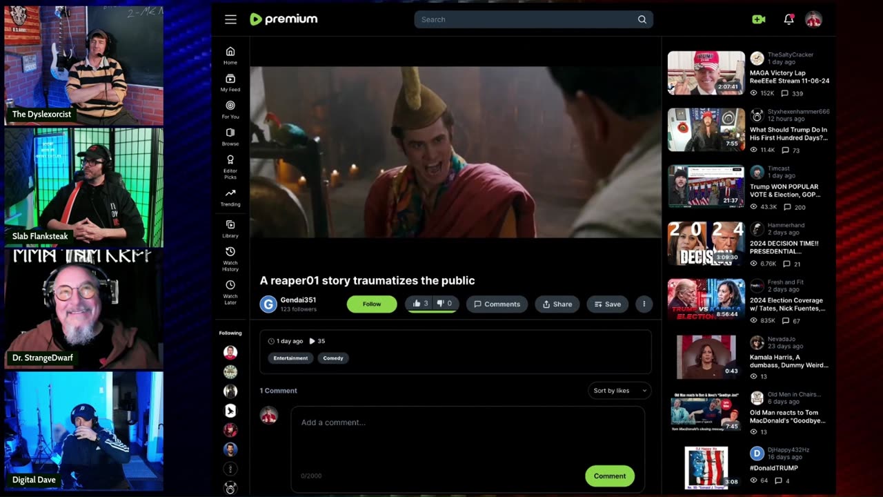Open Old Man reacts video thumbnail
Screen dimensions: 883x497
tap(706, 413)
